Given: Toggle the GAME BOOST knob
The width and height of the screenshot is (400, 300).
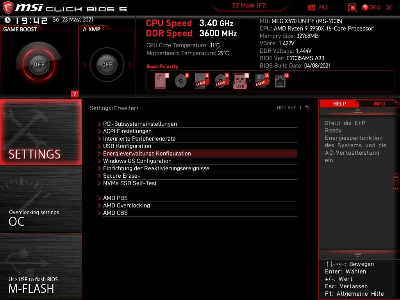Looking at the screenshot, I should click(39, 64).
